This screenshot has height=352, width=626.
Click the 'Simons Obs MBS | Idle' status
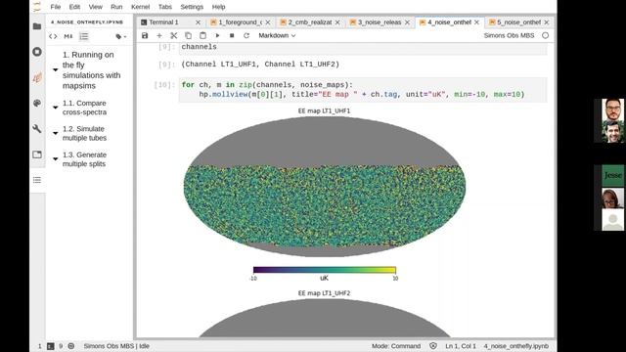tap(116, 346)
